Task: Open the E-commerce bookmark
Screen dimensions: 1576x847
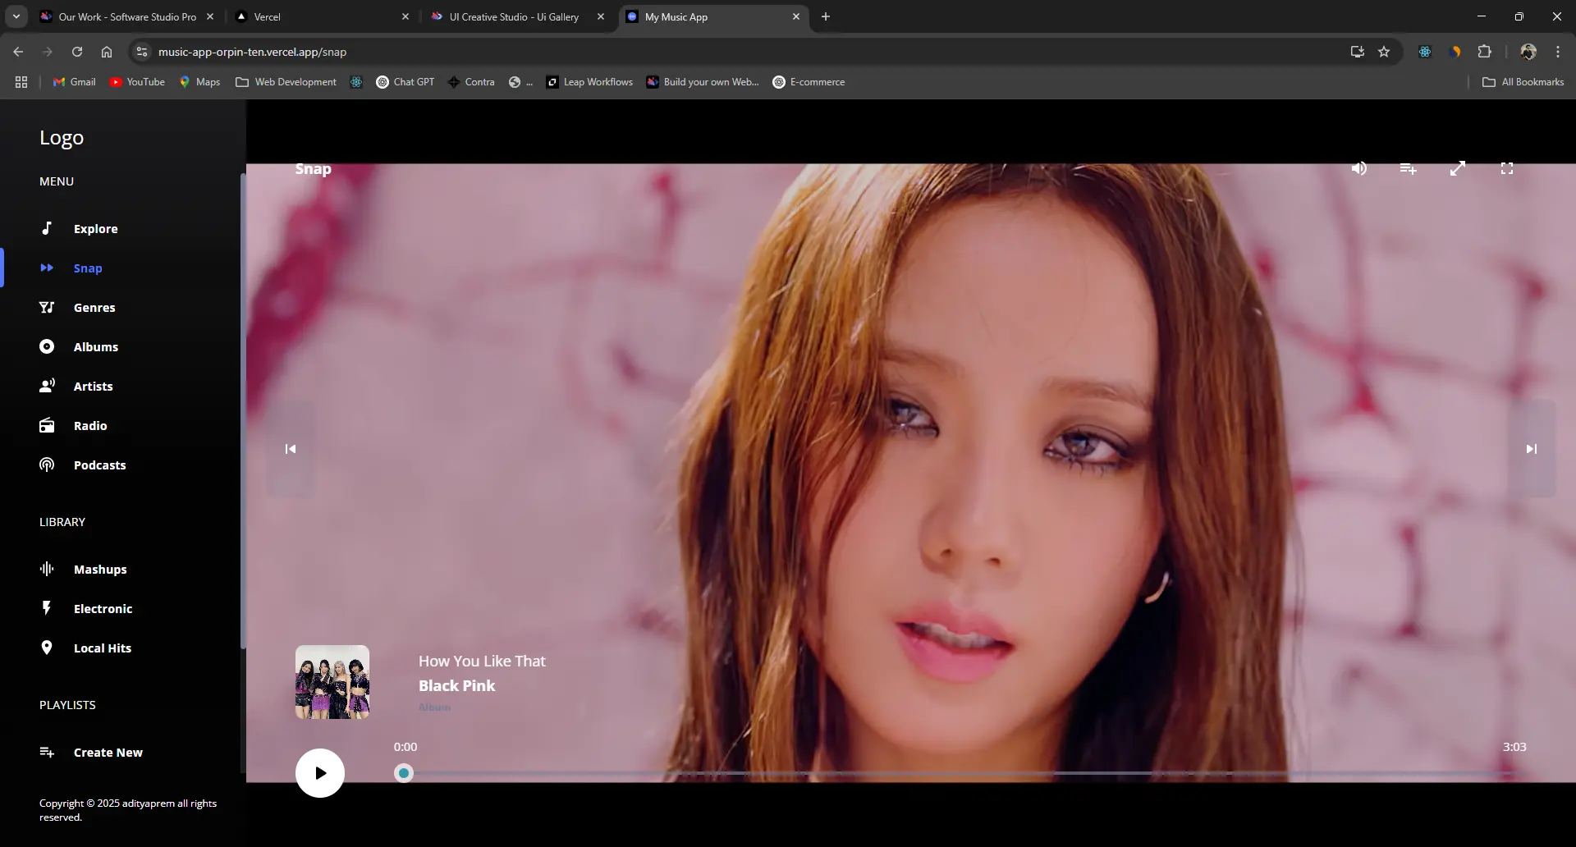Action: tap(809, 82)
